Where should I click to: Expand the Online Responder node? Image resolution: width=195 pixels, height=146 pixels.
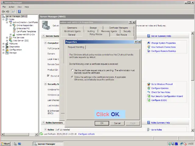(x=11, y=26)
